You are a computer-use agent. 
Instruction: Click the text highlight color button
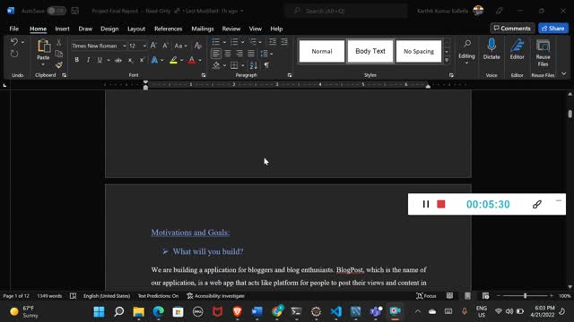(x=173, y=60)
